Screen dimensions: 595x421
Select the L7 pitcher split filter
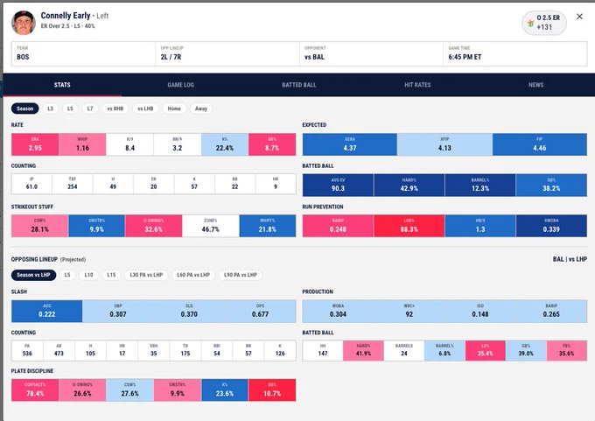click(x=90, y=109)
